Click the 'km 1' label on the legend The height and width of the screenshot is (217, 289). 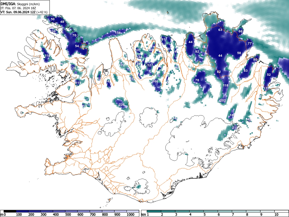tap(145, 215)
